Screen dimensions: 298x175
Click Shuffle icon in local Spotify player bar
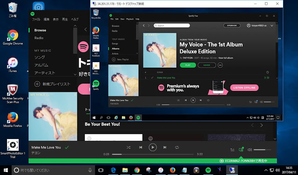click(x=129, y=147)
